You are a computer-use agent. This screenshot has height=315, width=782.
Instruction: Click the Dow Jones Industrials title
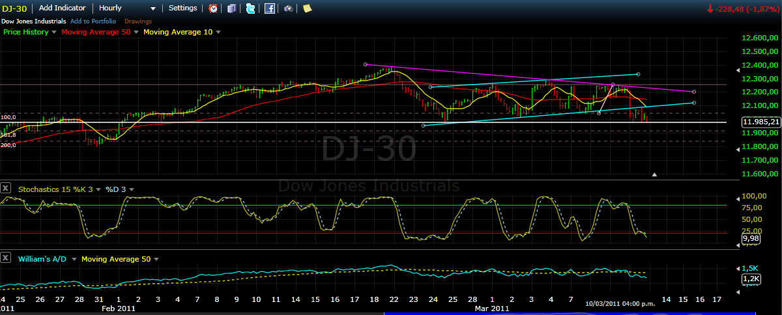coord(34,21)
